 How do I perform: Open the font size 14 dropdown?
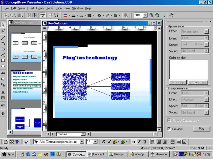pos(95,142)
